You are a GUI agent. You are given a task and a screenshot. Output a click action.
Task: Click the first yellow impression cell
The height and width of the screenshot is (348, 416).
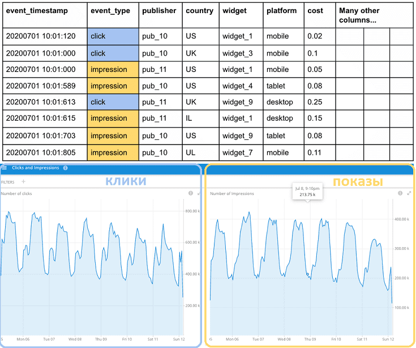pyautogui.click(x=113, y=69)
